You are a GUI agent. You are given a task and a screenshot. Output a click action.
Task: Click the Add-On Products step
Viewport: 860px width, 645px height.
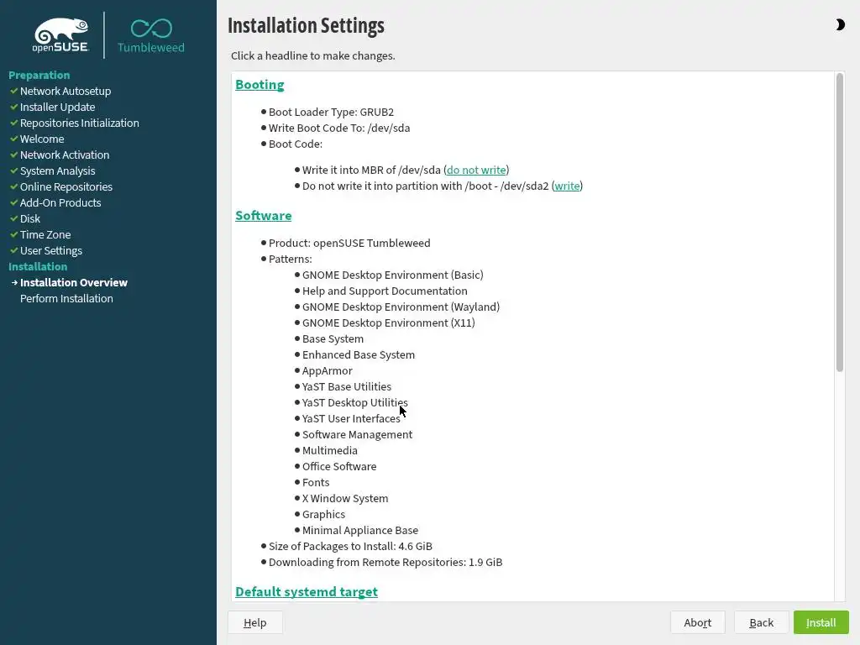pos(60,202)
